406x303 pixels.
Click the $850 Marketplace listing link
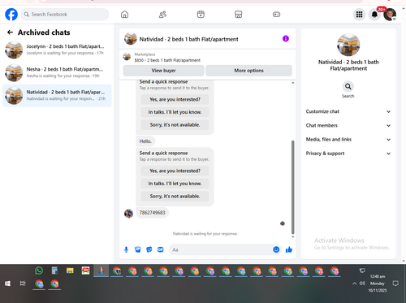(167, 60)
